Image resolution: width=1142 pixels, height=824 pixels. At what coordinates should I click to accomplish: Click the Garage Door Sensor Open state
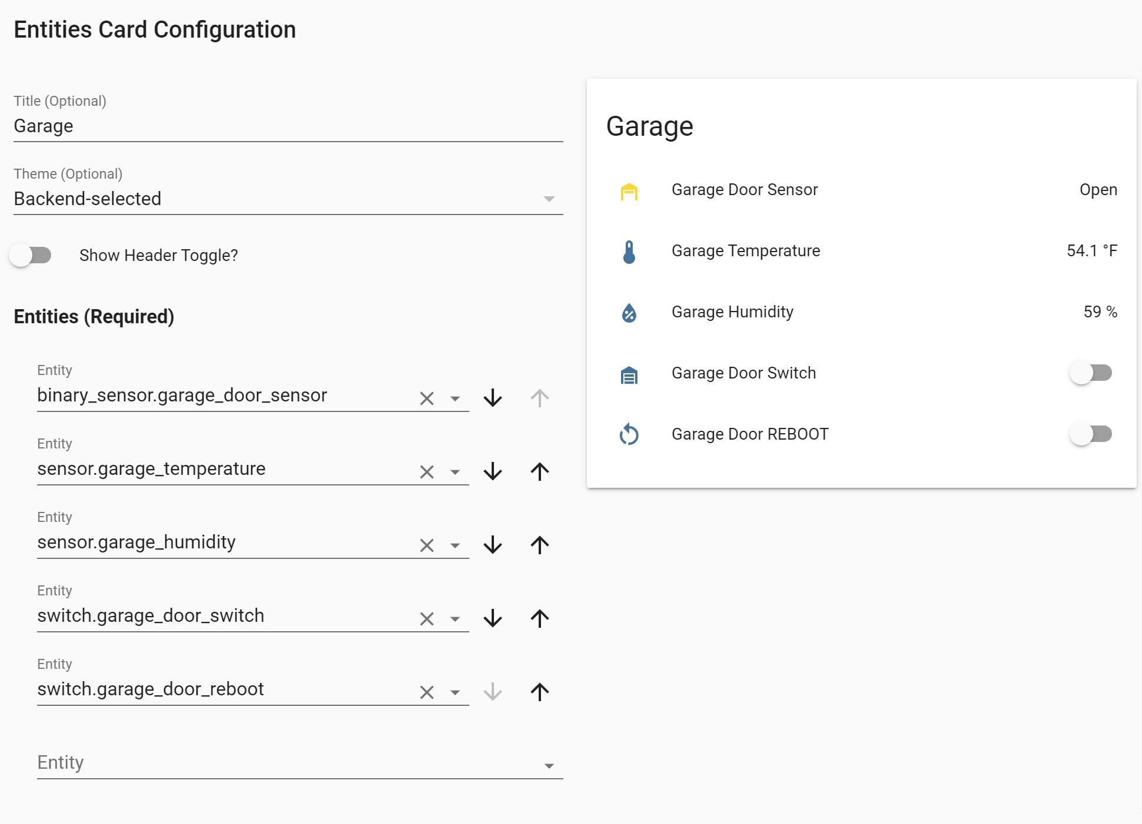[x=1097, y=190]
